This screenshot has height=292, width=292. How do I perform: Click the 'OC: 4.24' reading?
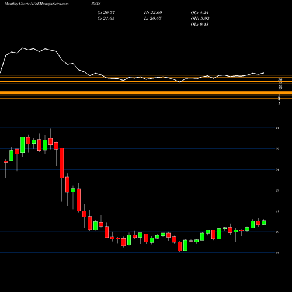pos(200,12)
